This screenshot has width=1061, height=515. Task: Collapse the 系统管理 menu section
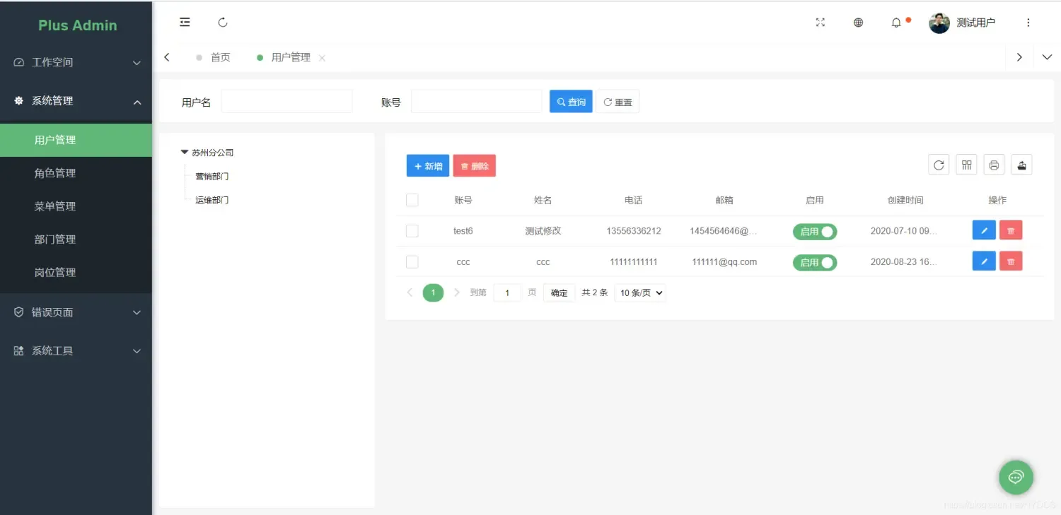point(76,100)
